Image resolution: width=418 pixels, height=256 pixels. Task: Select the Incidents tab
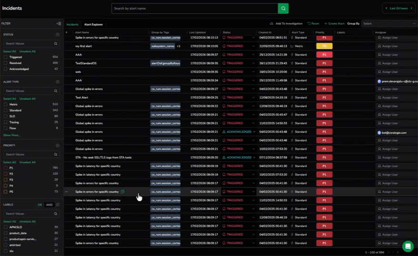tap(72, 24)
